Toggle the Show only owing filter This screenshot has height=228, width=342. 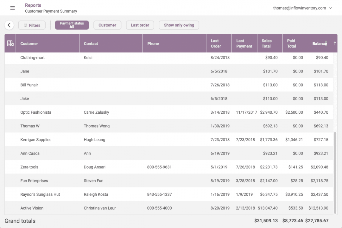click(179, 25)
